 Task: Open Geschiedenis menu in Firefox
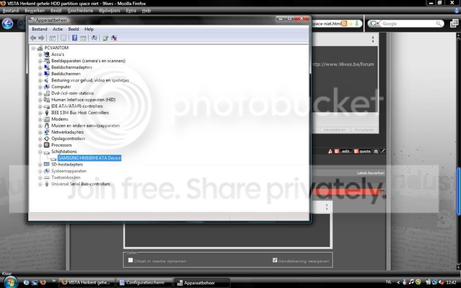coord(80,11)
